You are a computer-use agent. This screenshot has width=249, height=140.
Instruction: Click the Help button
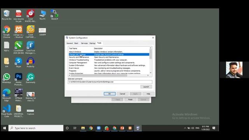point(148,94)
